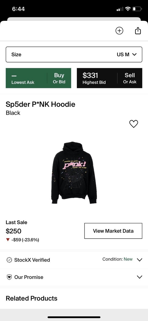Screen dimensions: 148x321
Task: Open View Market Data
Action: point(113,231)
